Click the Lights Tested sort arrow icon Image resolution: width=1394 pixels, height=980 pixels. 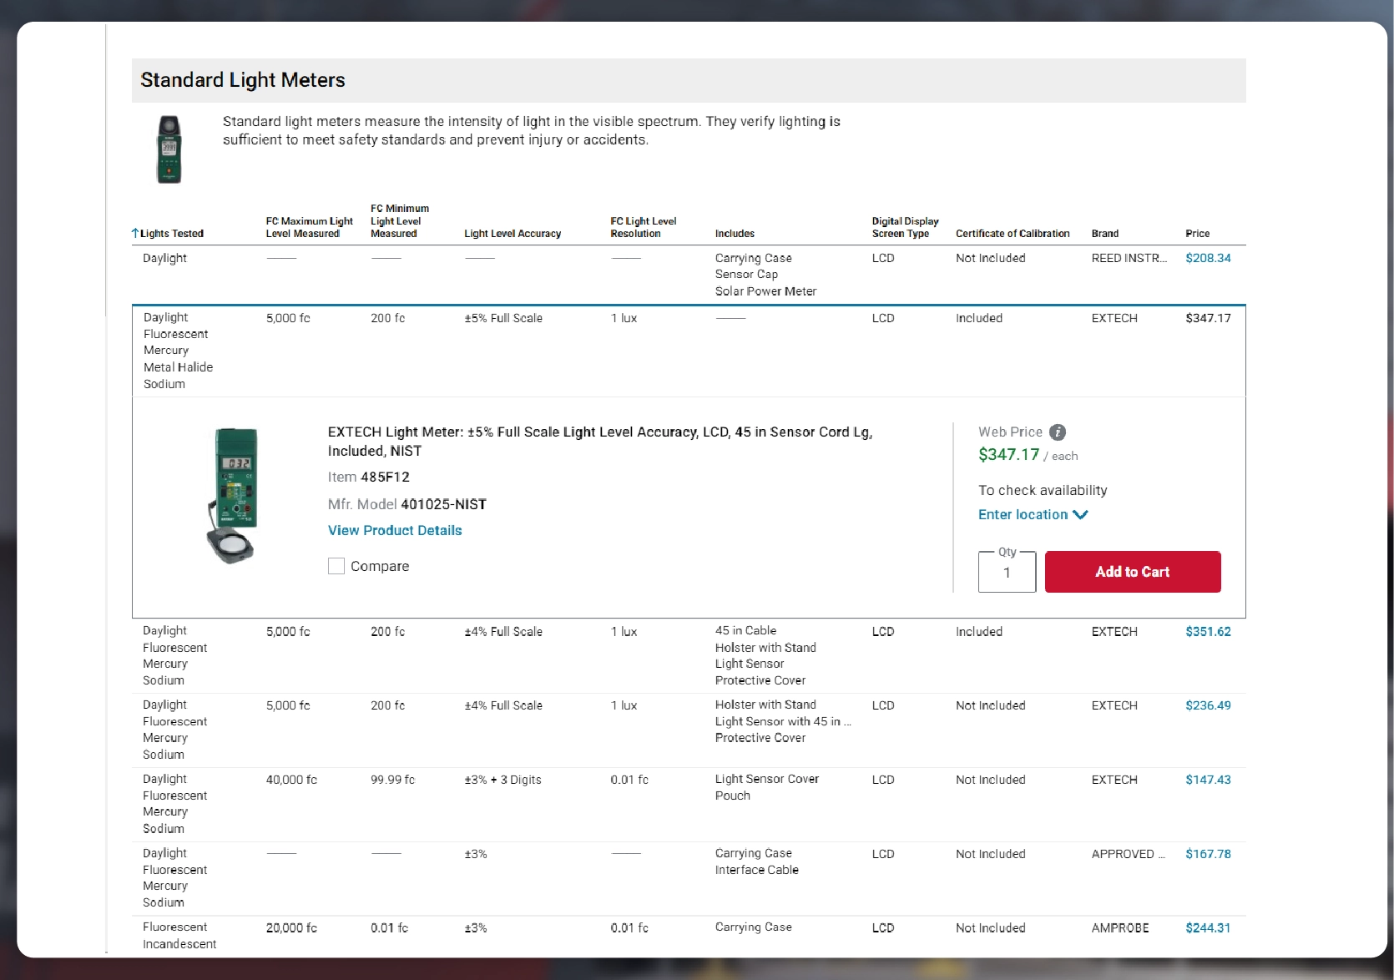135,234
